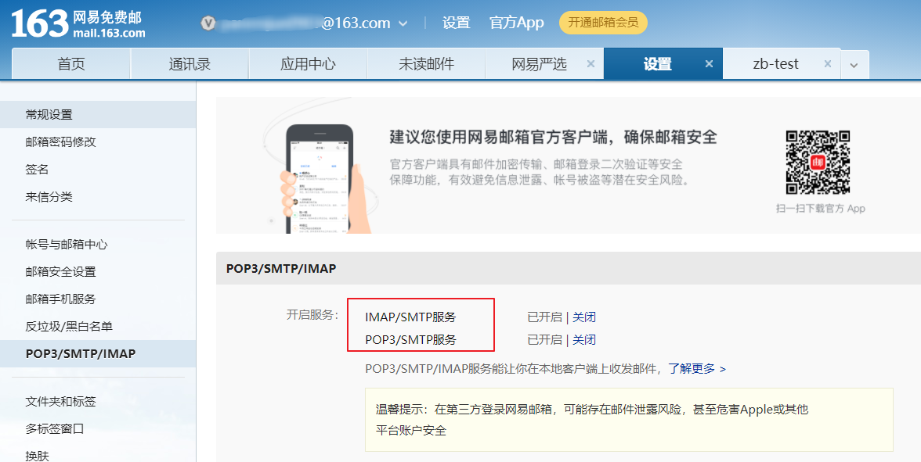Select the active 设置 tab

[x=657, y=64]
